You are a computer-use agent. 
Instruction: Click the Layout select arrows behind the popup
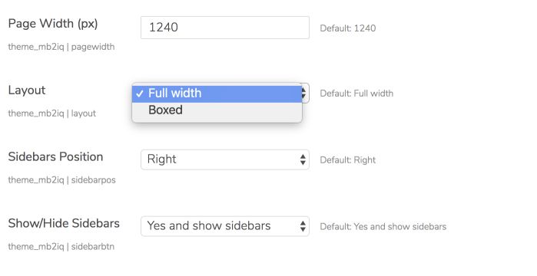point(305,93)
